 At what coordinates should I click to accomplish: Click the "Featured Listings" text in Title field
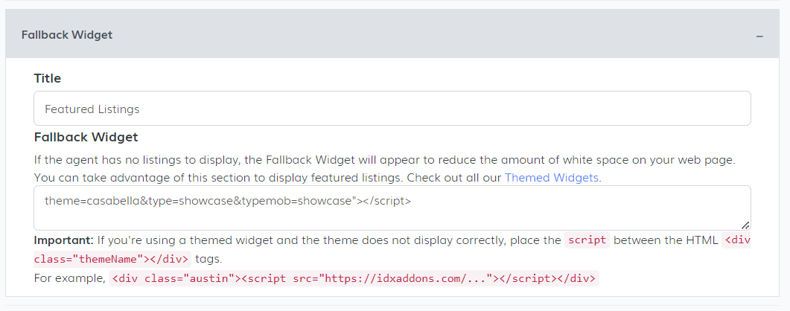point(92,109)
